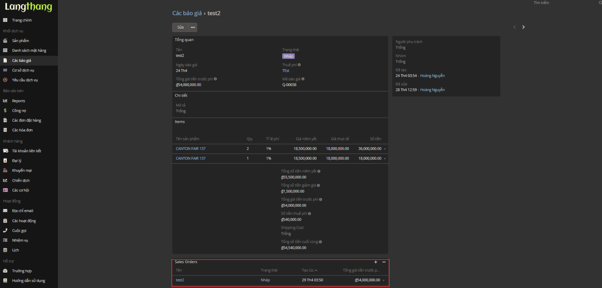Open Sản phẩm in the sidebar
The width and height of the screenshot is (602, 288).
coord(20,41)
